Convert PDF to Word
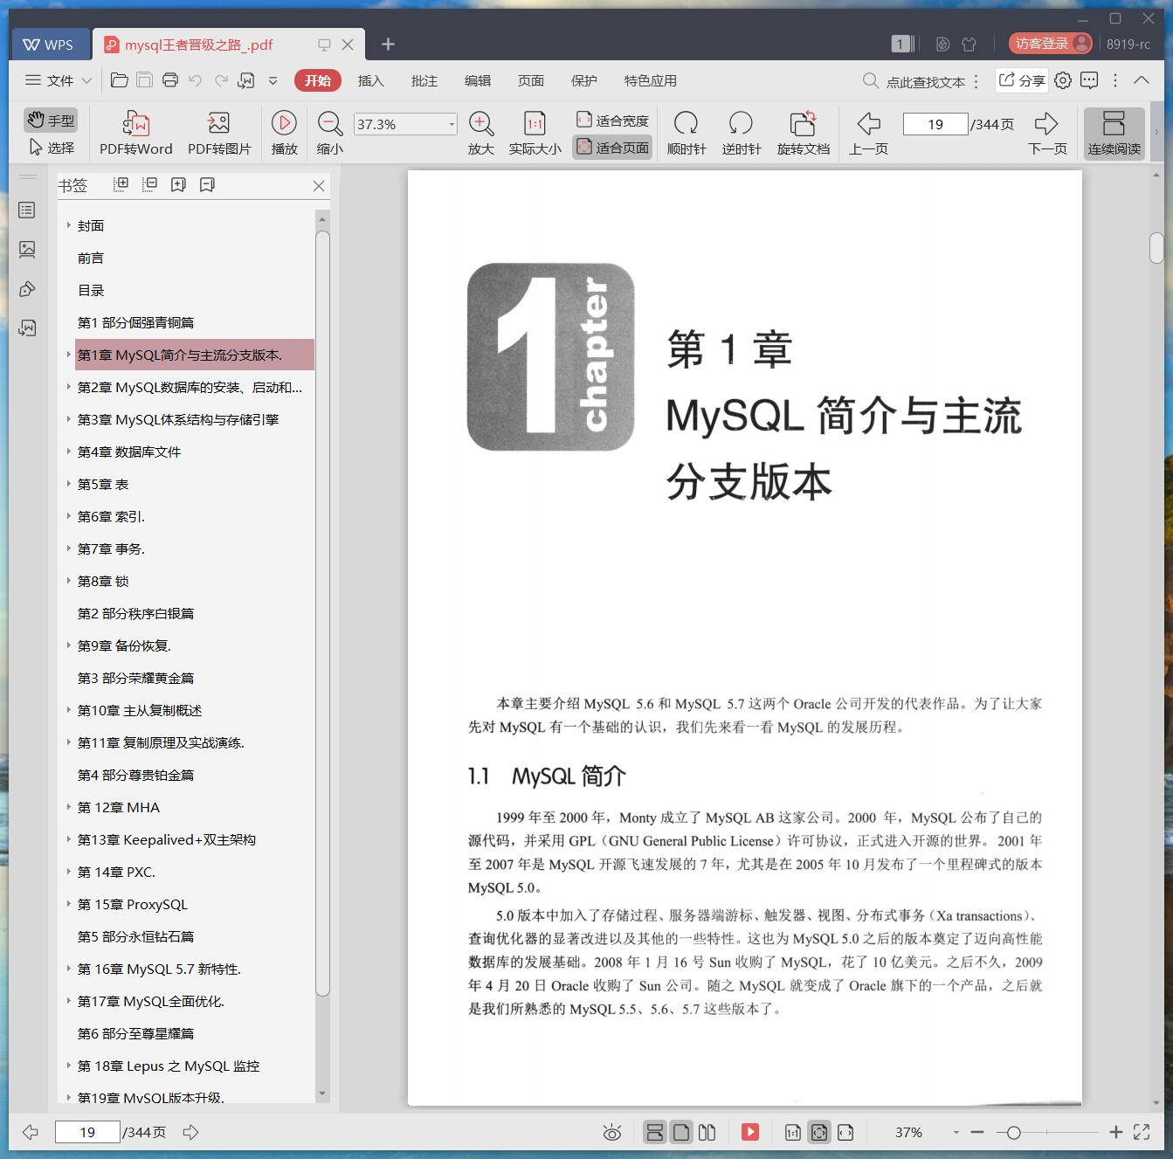The width and height of the screenshot is (1173, 1159). click(x=136, y=133)
